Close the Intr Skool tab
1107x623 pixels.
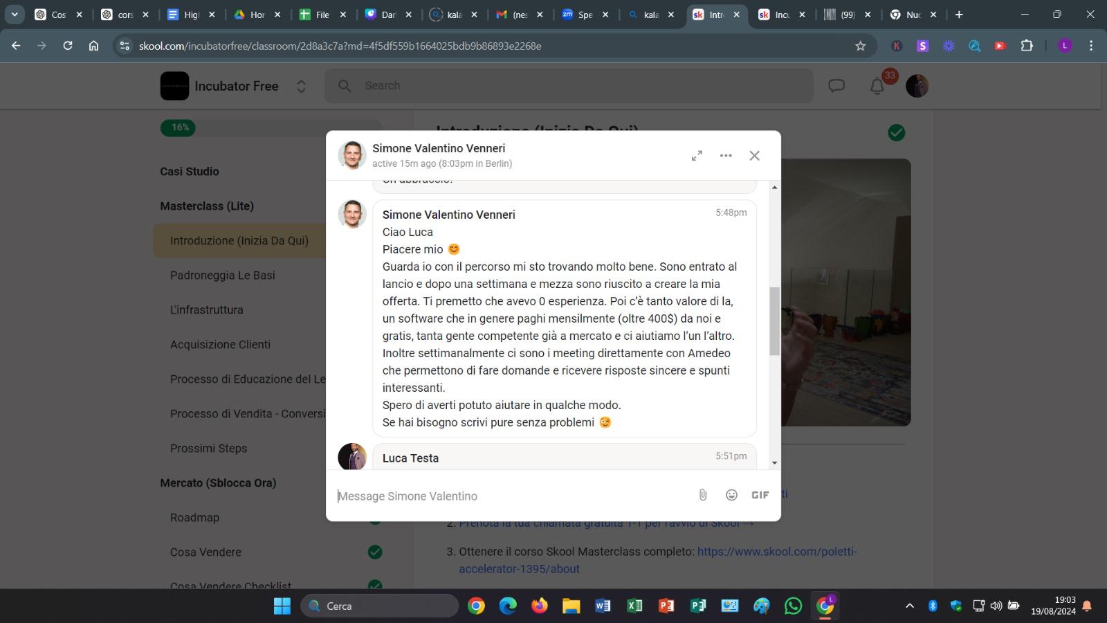[x=736, y=15]
